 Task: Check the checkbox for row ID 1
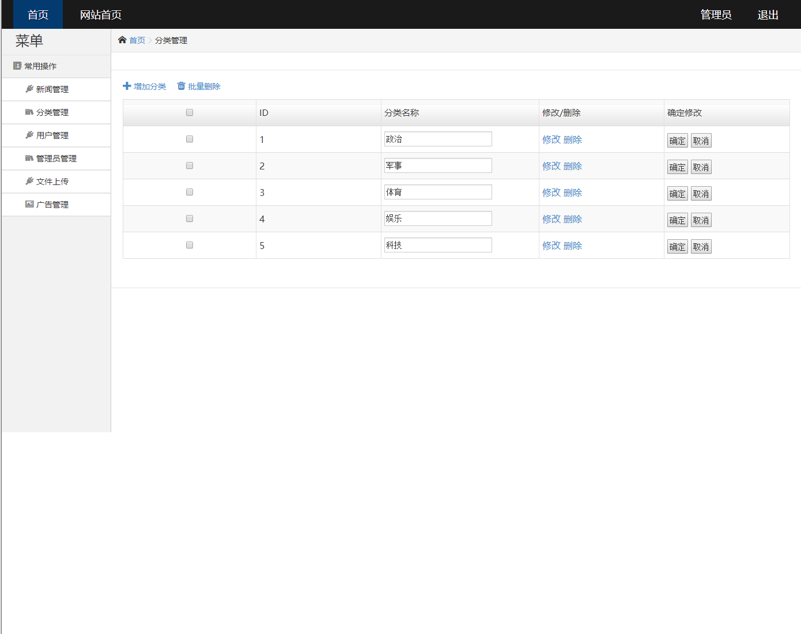[x=190, y=139]
